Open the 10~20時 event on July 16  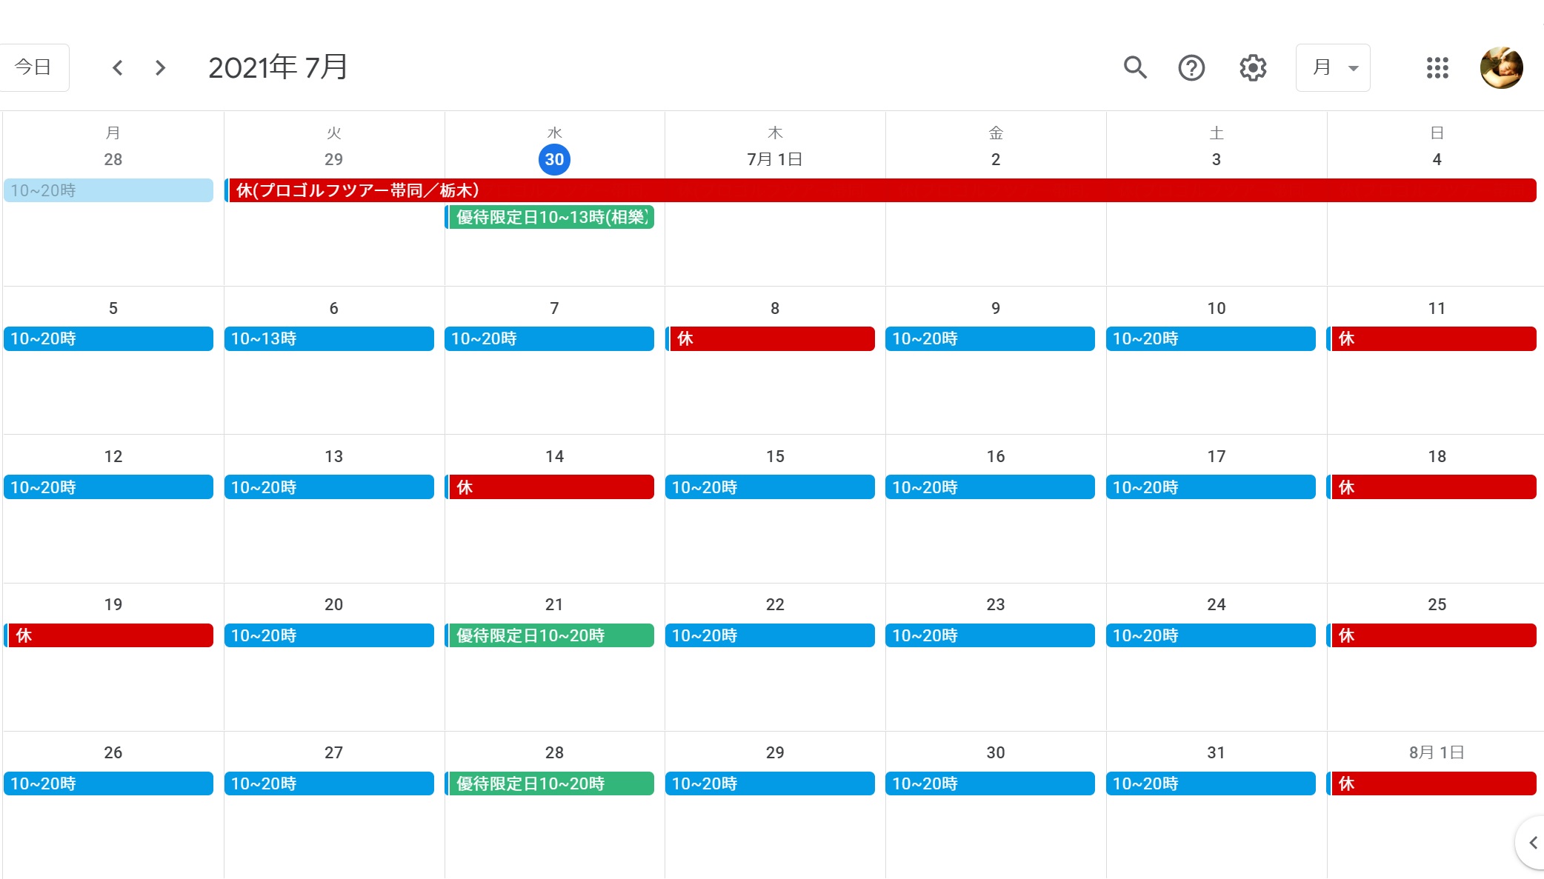pos(990,487)
